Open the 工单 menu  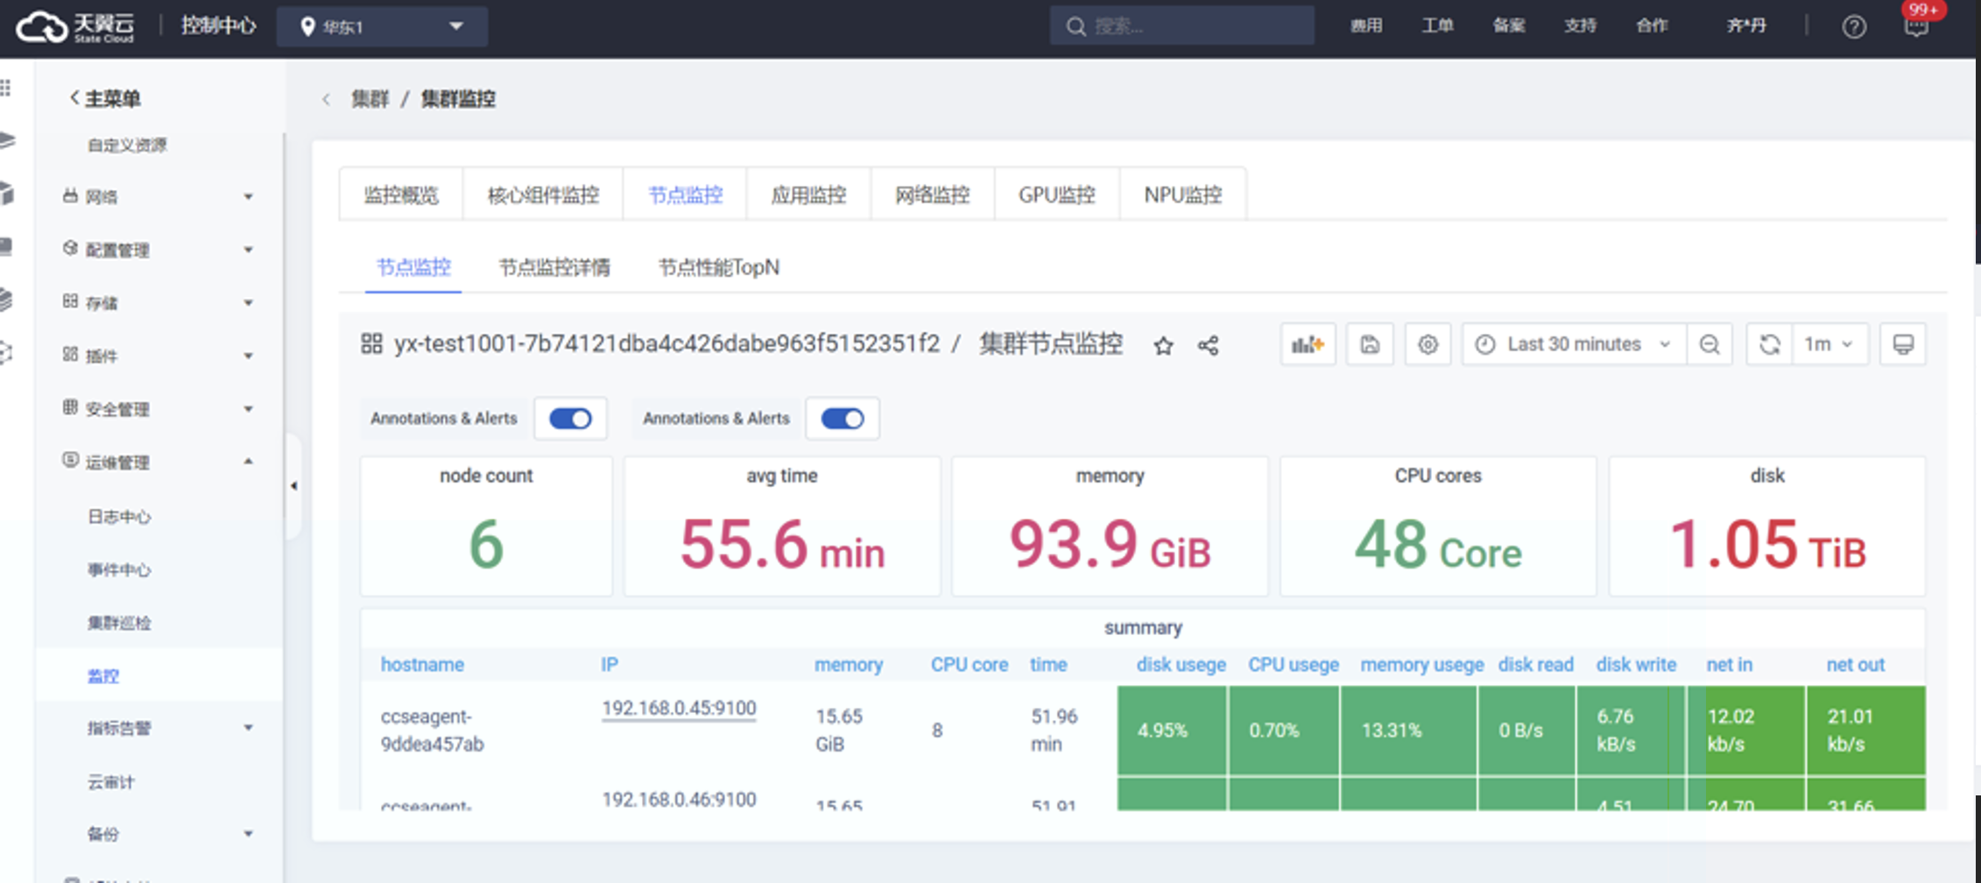point(1437,26)
